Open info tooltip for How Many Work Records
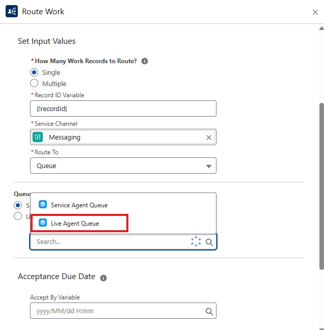 (144, 61)
